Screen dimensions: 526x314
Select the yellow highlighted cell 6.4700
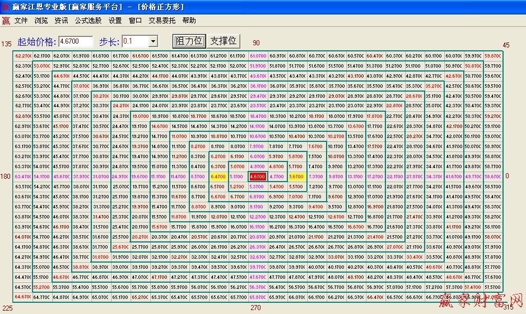tap(218, 177)
